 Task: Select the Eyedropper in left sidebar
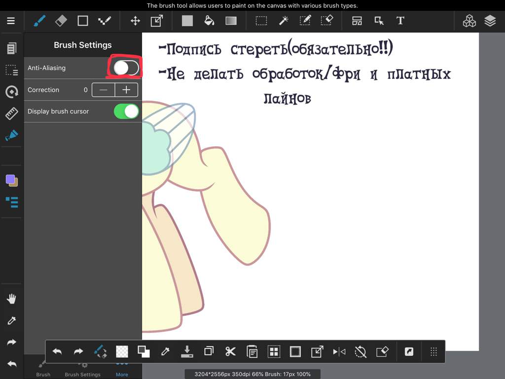coord(12,321)
